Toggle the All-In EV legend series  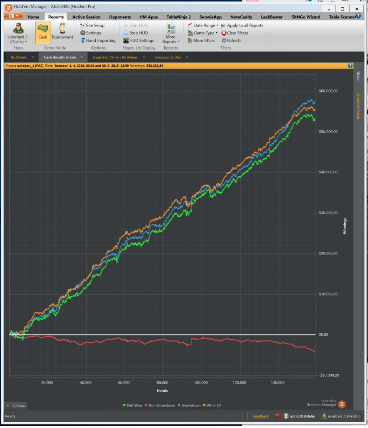click(212, 405)
